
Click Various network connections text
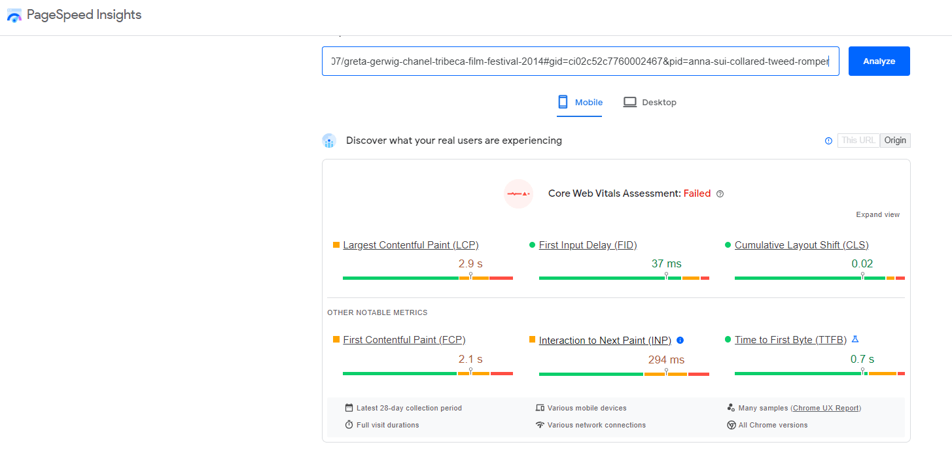click(597, 425)
